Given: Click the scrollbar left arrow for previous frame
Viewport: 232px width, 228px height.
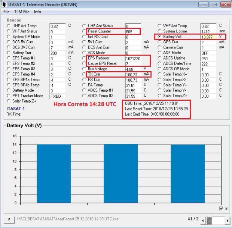Looking at the screenshot, I should point(204,220).
